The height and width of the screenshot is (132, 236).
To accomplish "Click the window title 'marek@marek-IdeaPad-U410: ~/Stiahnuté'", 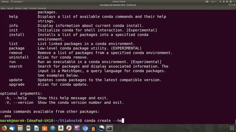I will pyautogui.click(x=118, y=5).
